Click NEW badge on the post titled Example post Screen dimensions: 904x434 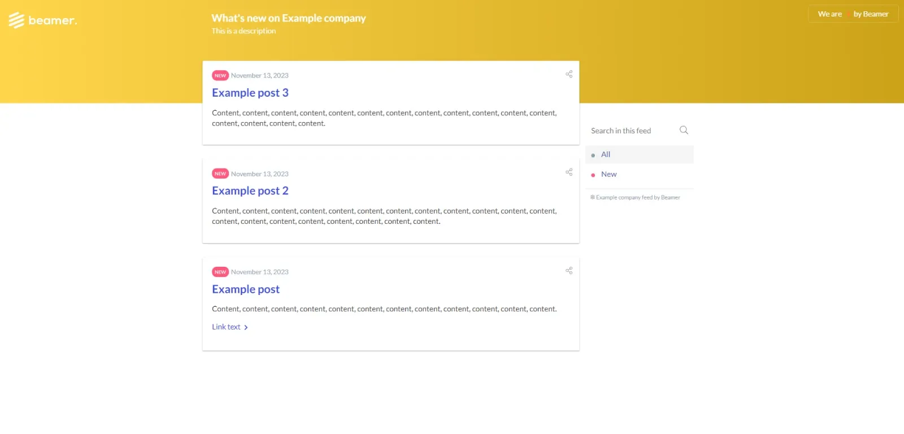(x=220, y=272)
